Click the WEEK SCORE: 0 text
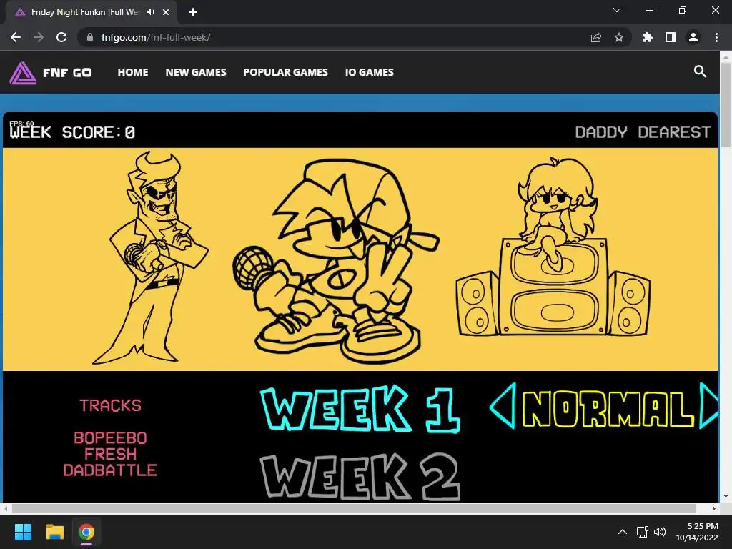Image resolution: width=732 pixels, height=549 pixels. (72, 132)
